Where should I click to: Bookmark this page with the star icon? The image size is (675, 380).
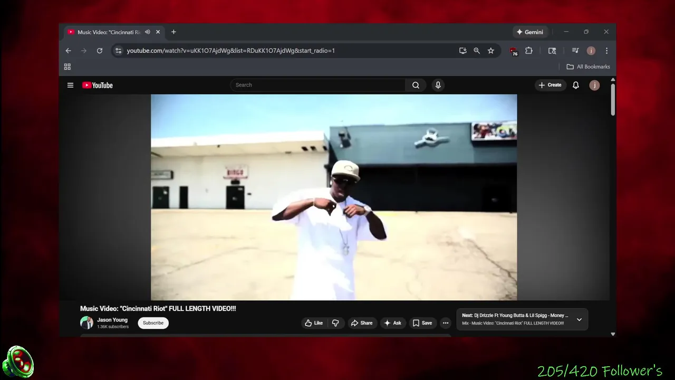click(x=491, y=51)
